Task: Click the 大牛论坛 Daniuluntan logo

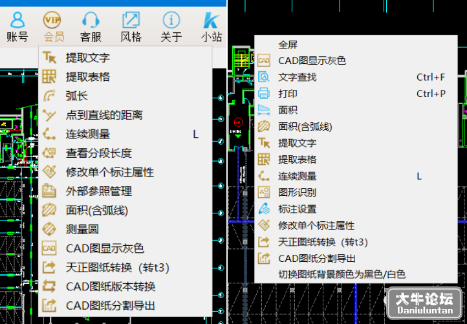Action: pyautogui.click(x=424, y=303)
